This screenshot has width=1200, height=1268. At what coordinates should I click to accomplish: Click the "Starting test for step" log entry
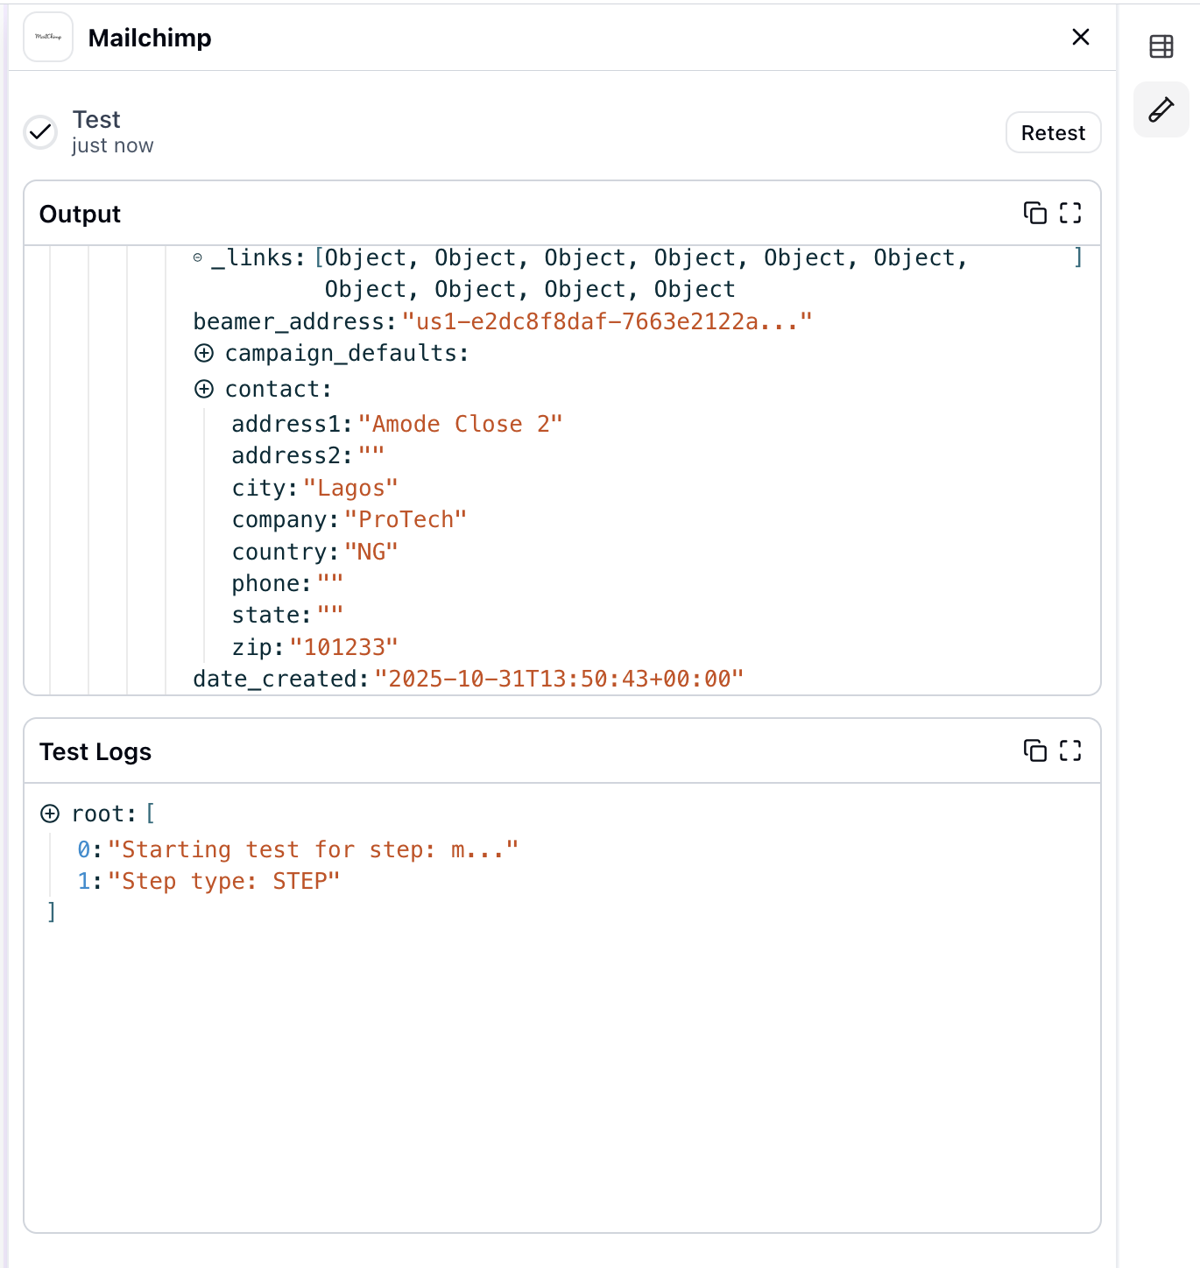tap(313, 850)
